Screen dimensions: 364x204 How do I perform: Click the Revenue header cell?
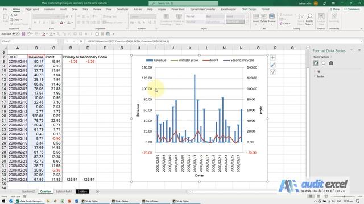pos(36,57)
